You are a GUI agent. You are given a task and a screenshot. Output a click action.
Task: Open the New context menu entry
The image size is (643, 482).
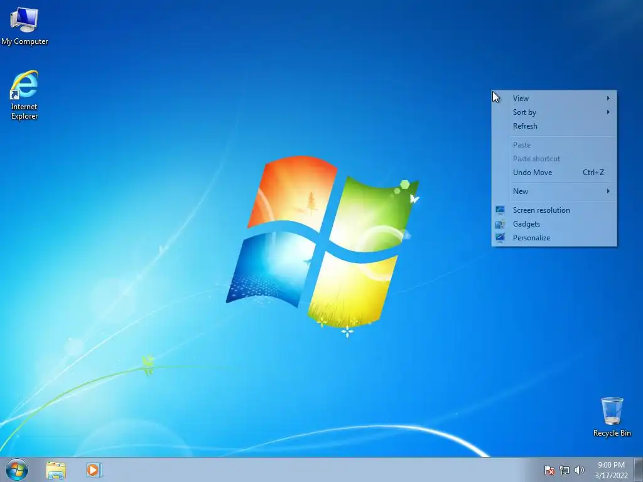click(554, 191)
